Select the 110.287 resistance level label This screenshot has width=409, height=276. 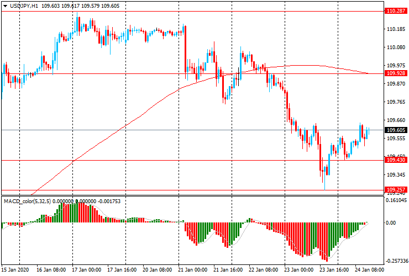coord(396,11)
